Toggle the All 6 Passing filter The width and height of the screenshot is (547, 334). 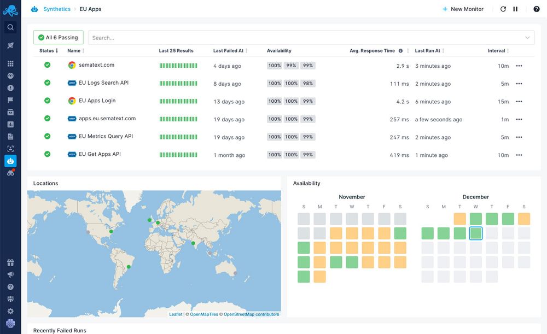59,38
